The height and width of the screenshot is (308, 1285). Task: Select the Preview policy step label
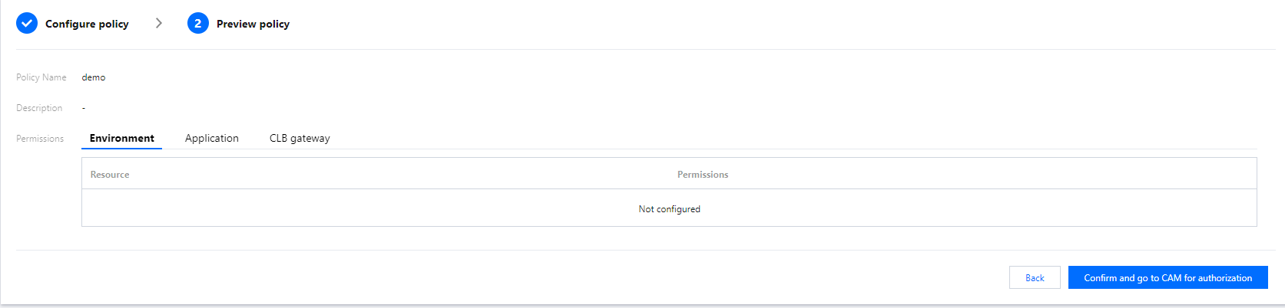[x=253, y=25]
